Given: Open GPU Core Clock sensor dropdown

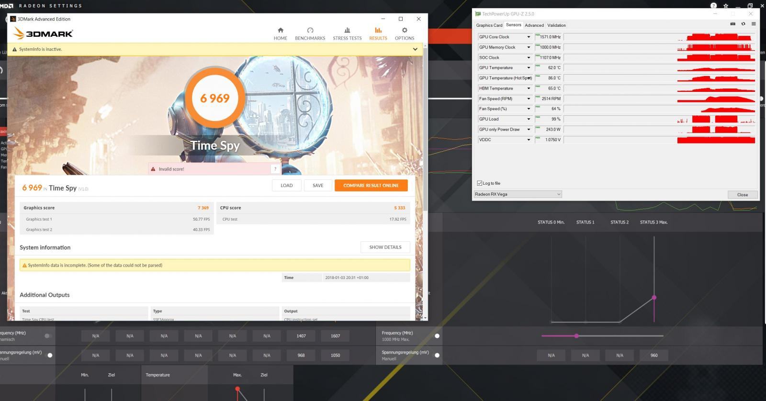Looking at the screenshot, I should (529, 37).
